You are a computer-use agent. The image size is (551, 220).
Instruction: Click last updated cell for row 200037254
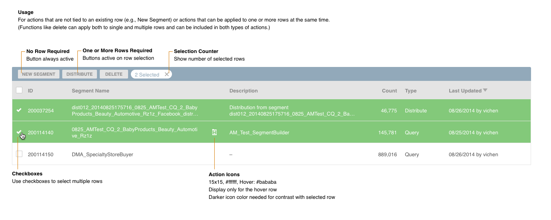[x=473, y=111]
